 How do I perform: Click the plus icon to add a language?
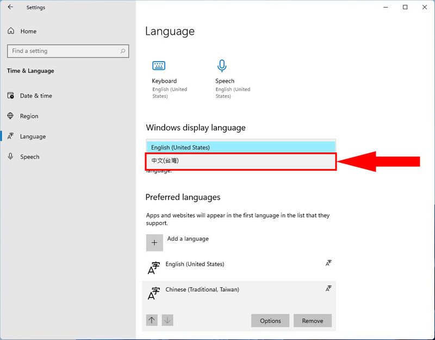point(154,243)
